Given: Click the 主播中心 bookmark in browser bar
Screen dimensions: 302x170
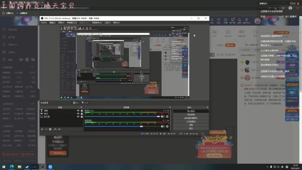Looking at the screenshot, I should (x=8, y=13).
